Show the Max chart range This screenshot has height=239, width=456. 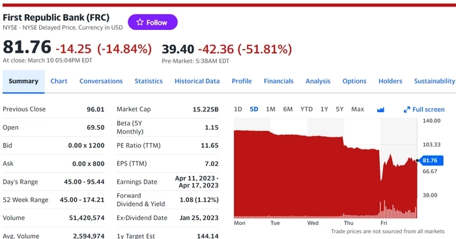358,109
